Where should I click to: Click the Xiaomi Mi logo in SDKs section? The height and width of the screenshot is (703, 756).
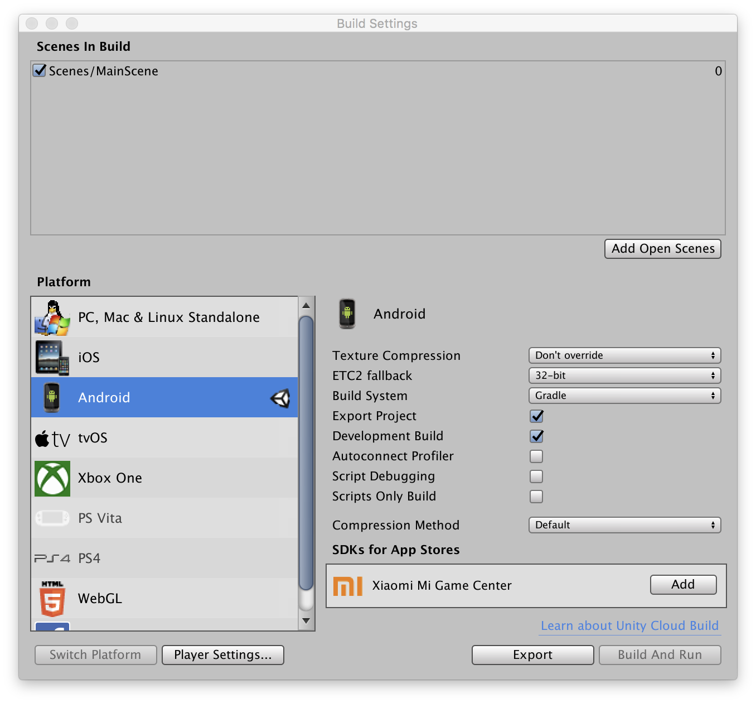(348, 585)
